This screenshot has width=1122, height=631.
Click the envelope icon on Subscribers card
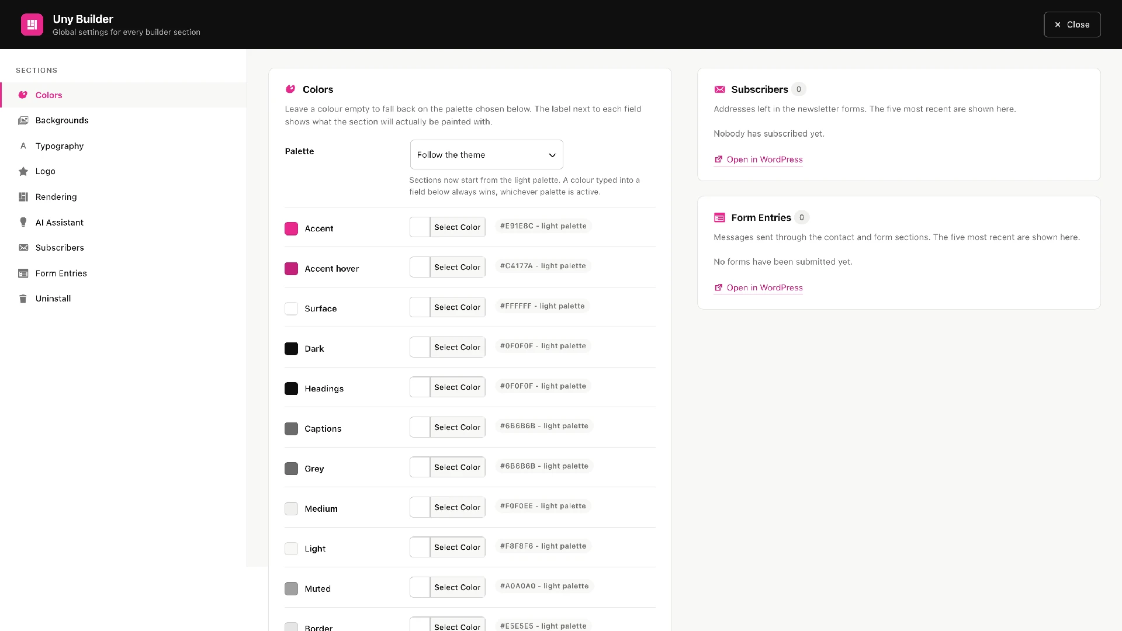coord(719,89)
